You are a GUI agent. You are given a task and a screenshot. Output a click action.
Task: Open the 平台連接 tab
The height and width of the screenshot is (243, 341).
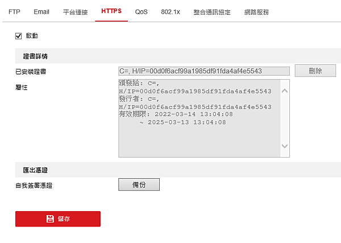tap(75, 12)
